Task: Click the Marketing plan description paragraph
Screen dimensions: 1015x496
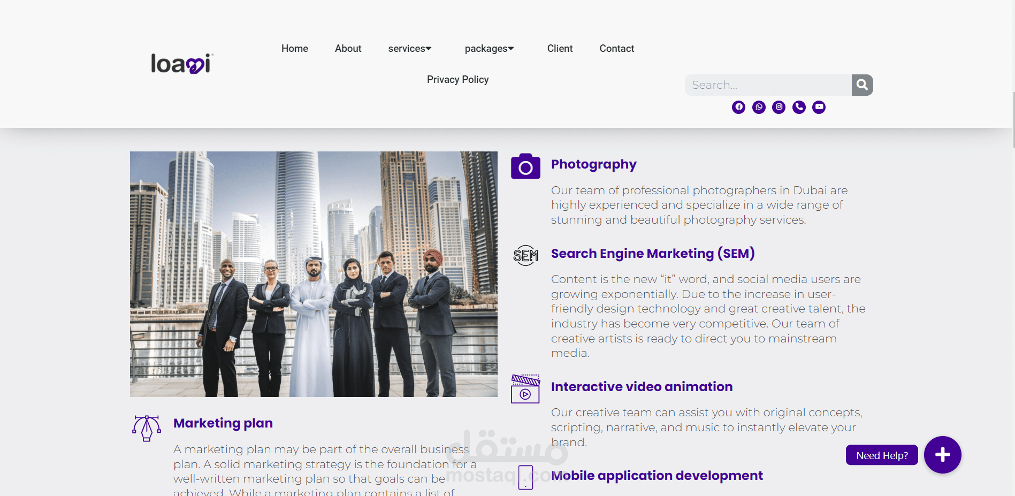Action: (325, 469)
